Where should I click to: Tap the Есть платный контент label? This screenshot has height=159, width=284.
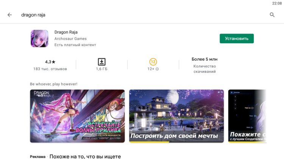(75, 45)
